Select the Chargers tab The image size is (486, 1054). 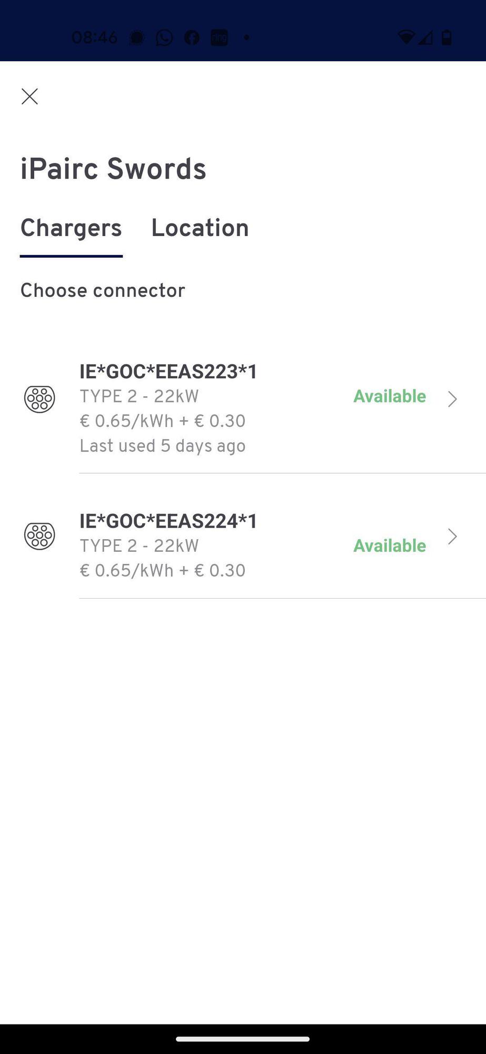click(71, 228)
